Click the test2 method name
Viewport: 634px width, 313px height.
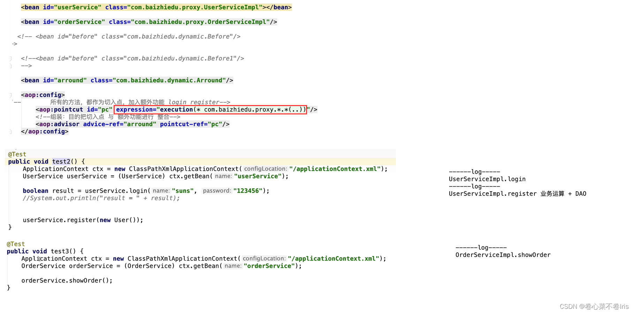[x=61, y=161]
